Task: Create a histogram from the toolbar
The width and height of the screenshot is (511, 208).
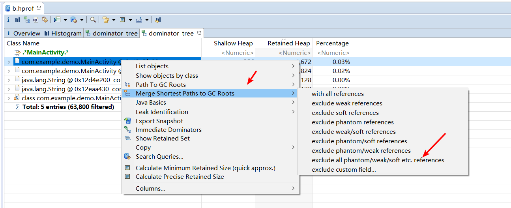Action: [x=17, y=20]
